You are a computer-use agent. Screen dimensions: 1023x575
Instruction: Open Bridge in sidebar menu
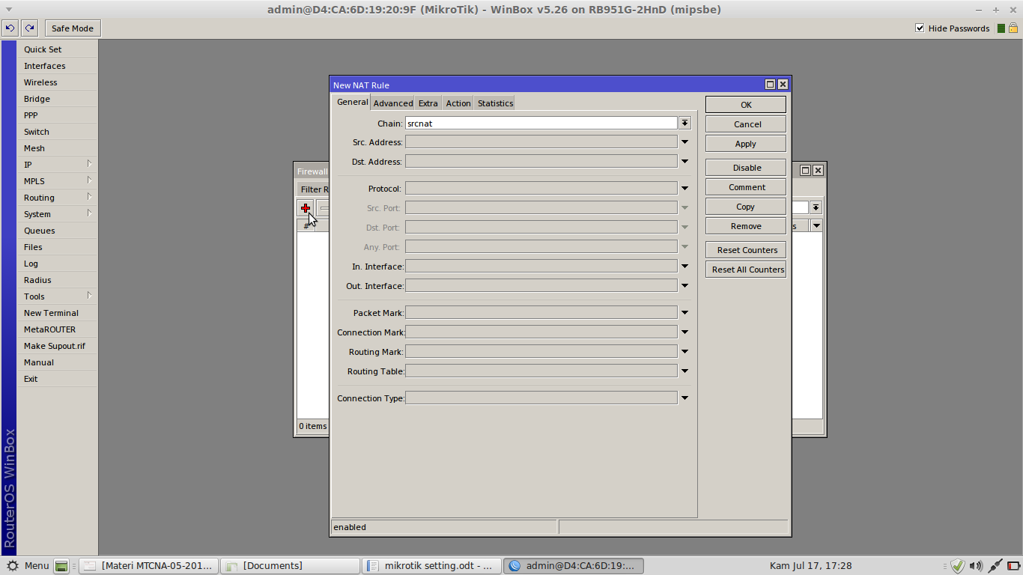[x=58, y=99]
